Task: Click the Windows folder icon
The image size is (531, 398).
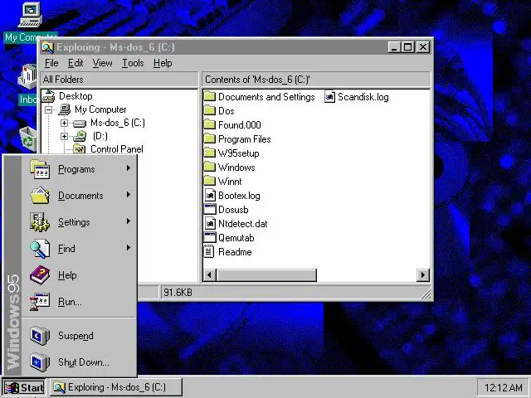Action: 210,167
